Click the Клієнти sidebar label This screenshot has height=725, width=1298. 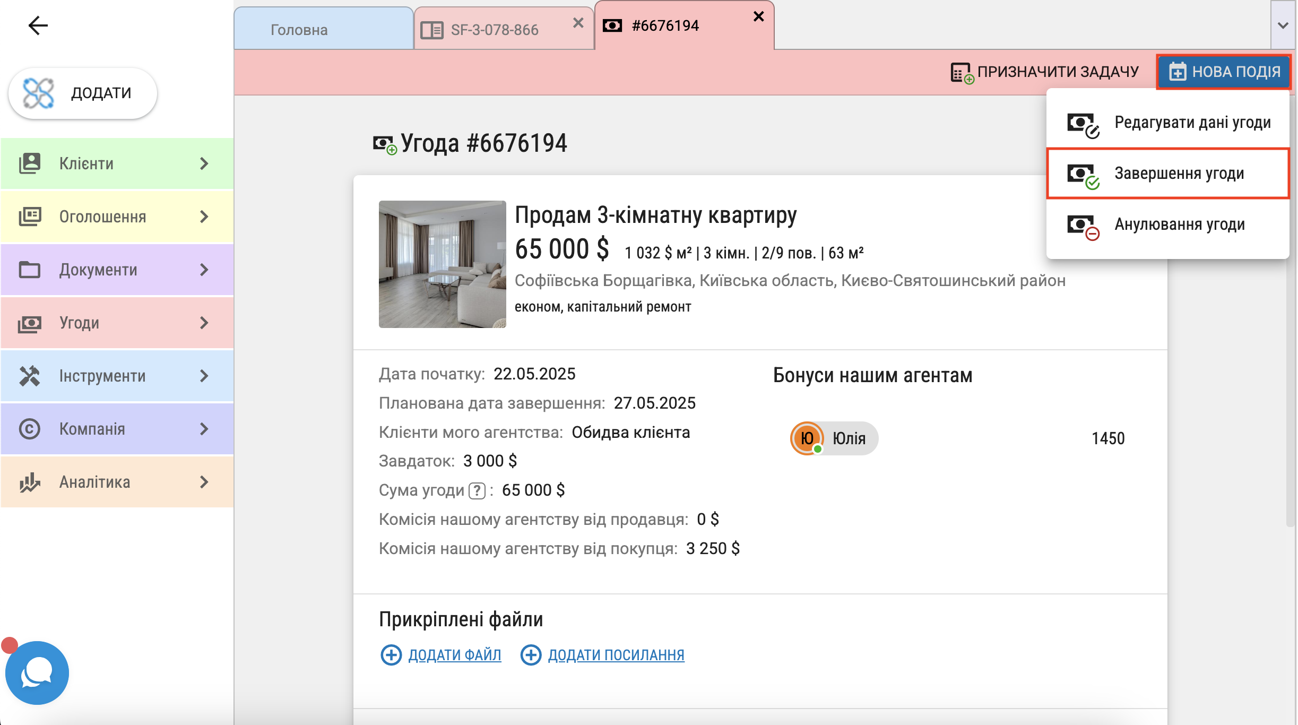pos(86,163)
